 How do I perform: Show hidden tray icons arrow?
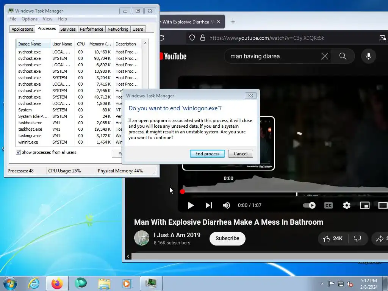coord(322,284)
